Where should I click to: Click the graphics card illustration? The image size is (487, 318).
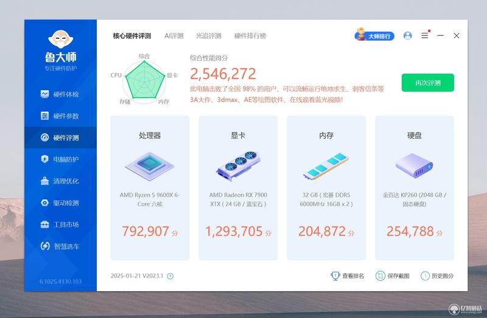238,166
